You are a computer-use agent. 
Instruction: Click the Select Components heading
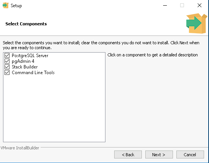click(x=26, y=24)
